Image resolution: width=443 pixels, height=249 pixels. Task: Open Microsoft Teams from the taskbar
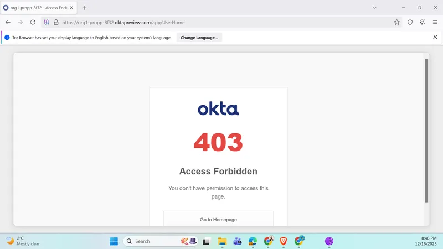[x=238, y=241]
